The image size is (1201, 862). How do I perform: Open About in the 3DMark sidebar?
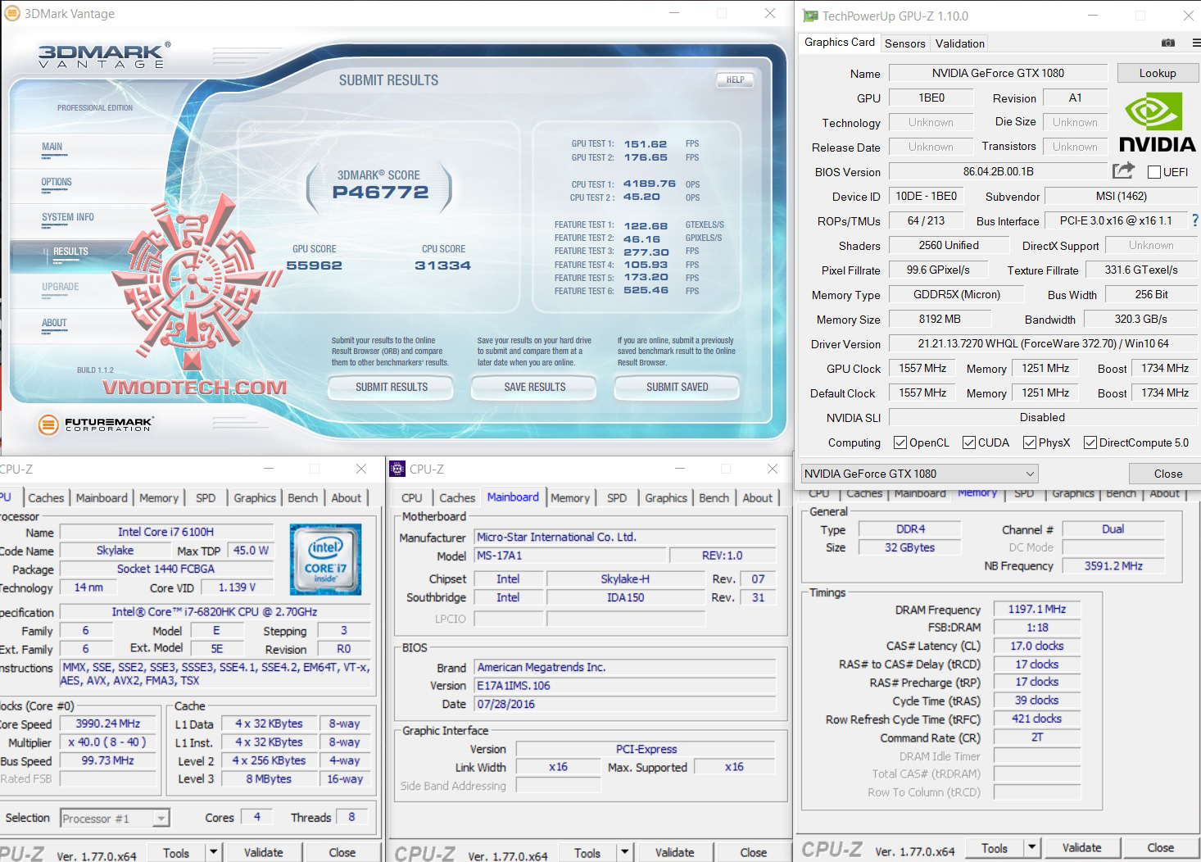coord(54,324)
